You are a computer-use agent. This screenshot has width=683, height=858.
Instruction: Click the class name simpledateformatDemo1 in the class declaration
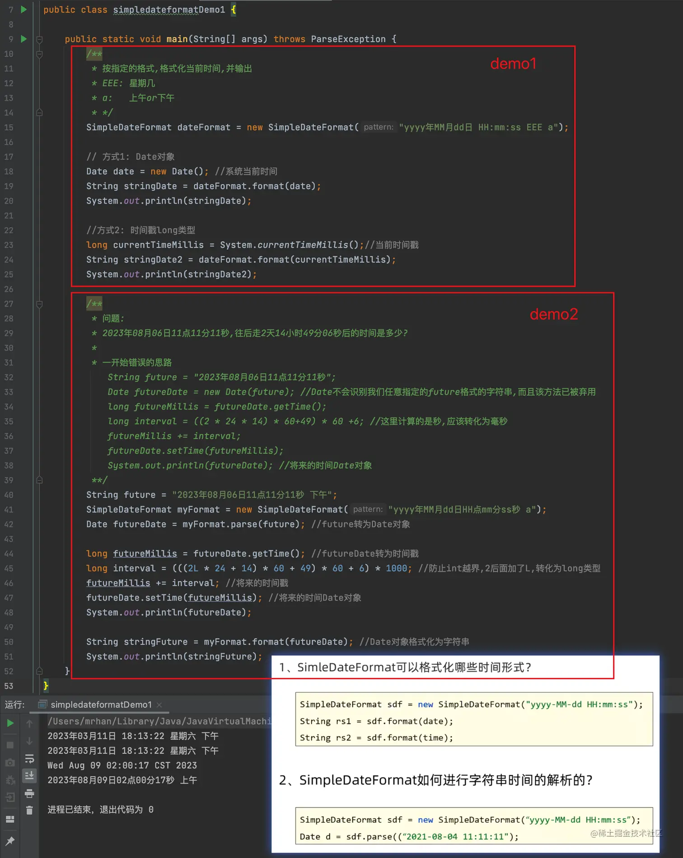[169, 10]
